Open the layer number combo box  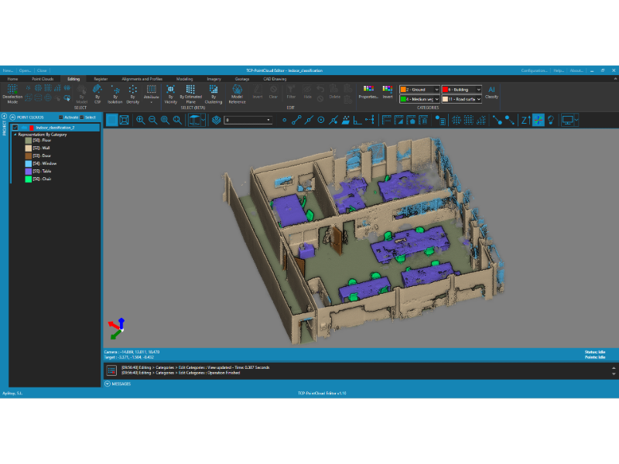pos(248,120)
